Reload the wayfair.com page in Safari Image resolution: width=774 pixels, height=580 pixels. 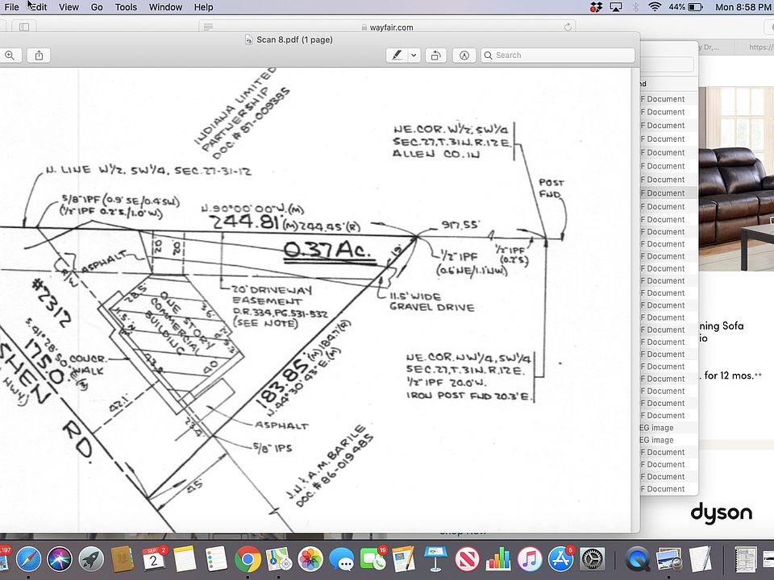click(568, 27)
